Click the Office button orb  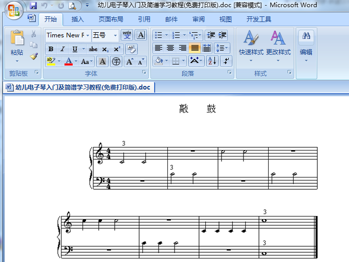click(x=14, y=10)
